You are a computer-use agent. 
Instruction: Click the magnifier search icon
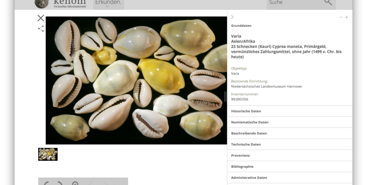click(328, 2)
